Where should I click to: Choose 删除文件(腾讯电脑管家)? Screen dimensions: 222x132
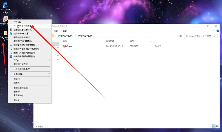click(x=30, y=53)
